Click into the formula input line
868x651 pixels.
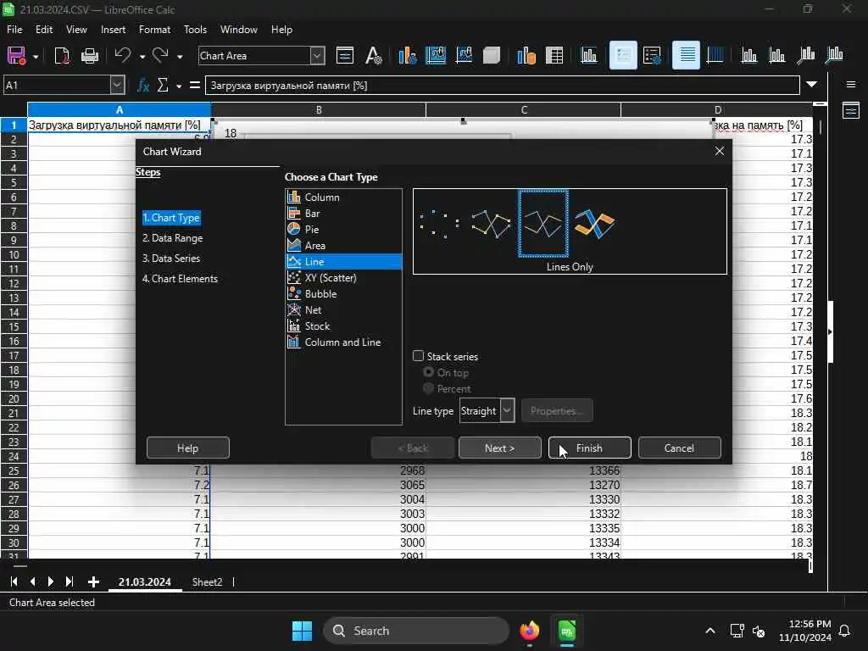pos(503,86)
